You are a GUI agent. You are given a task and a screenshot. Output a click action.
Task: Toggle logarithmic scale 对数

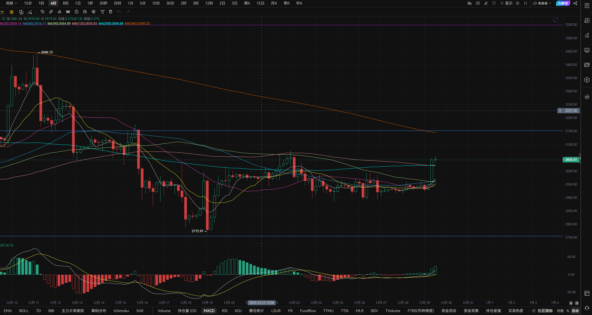tap(560, 311)
